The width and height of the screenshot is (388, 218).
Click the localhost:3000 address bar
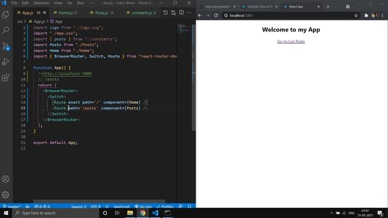pyautogui.click(x=289, y=15)
